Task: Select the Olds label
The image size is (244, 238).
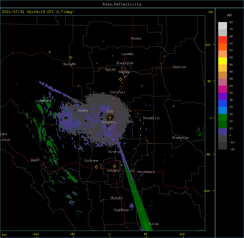Action: coord(110,111)
